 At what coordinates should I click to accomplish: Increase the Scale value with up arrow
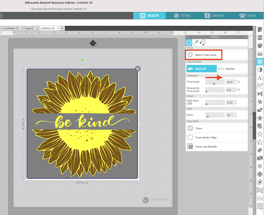[236, 114]
